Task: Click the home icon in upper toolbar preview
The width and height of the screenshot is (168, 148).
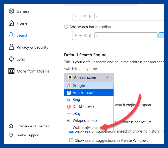Action: [x=90, y=16]
